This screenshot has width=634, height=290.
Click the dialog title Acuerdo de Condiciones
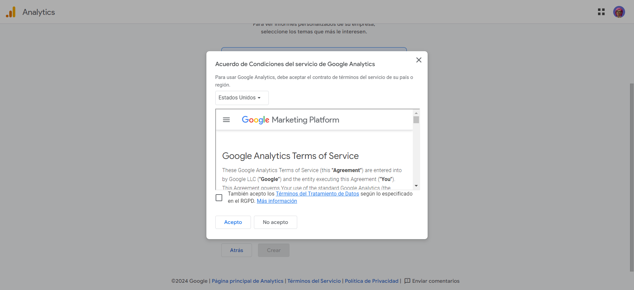point(295,64)
